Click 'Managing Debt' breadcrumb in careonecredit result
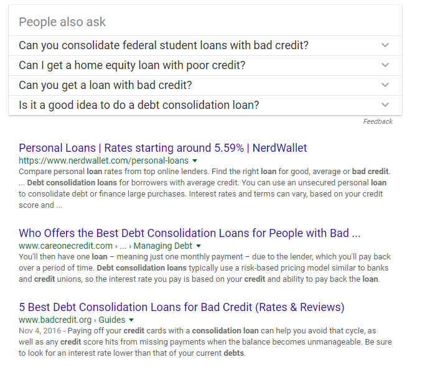The height and width of the screenshot is (367, 430). [162, 246]
